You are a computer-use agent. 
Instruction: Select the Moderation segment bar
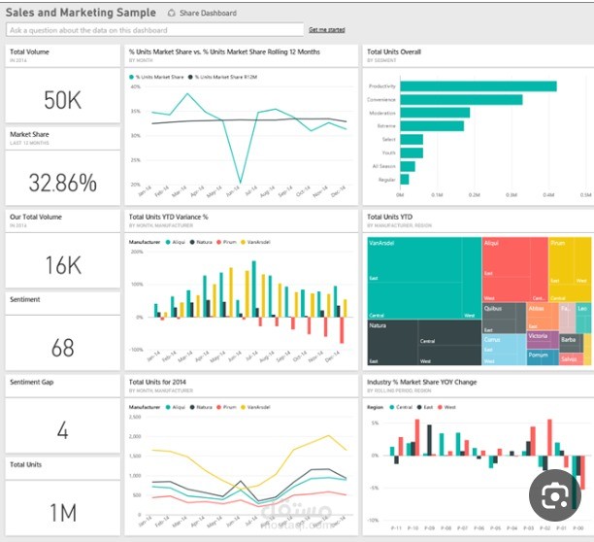435,113
